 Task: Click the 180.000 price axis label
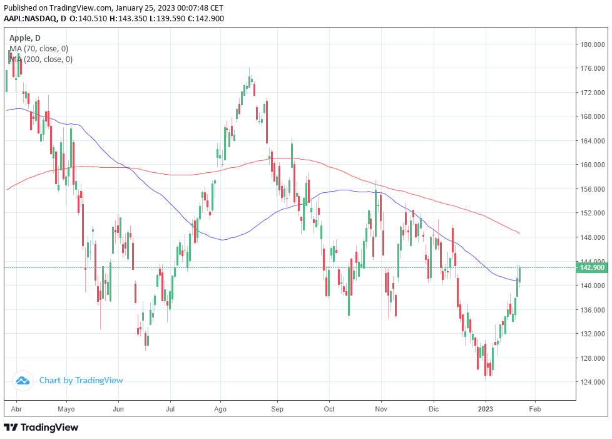[593, 44]
